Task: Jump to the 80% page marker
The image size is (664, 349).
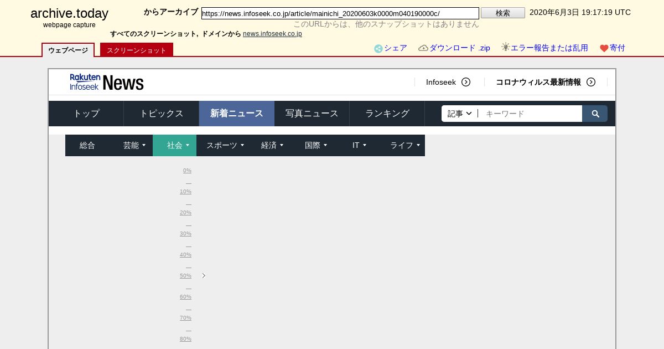Action: (185, 339)
